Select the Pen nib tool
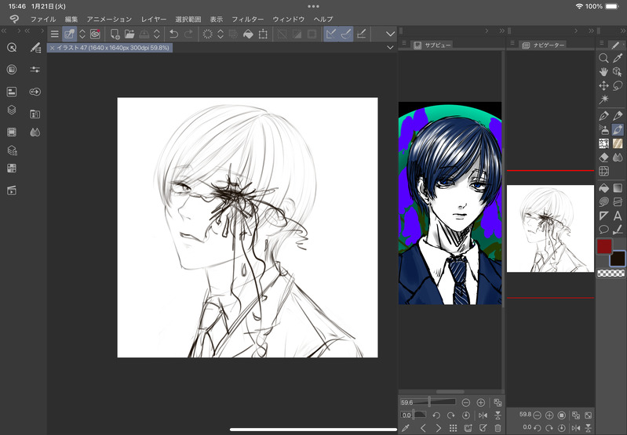Viewport: 627px width, 435px height. pos(603,116)
